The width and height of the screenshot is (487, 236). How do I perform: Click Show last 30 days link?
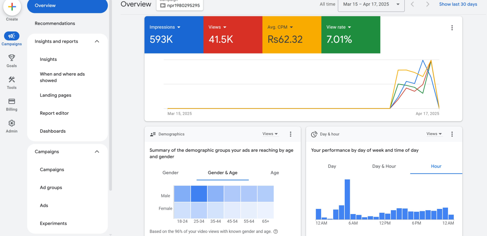[458, 4]
